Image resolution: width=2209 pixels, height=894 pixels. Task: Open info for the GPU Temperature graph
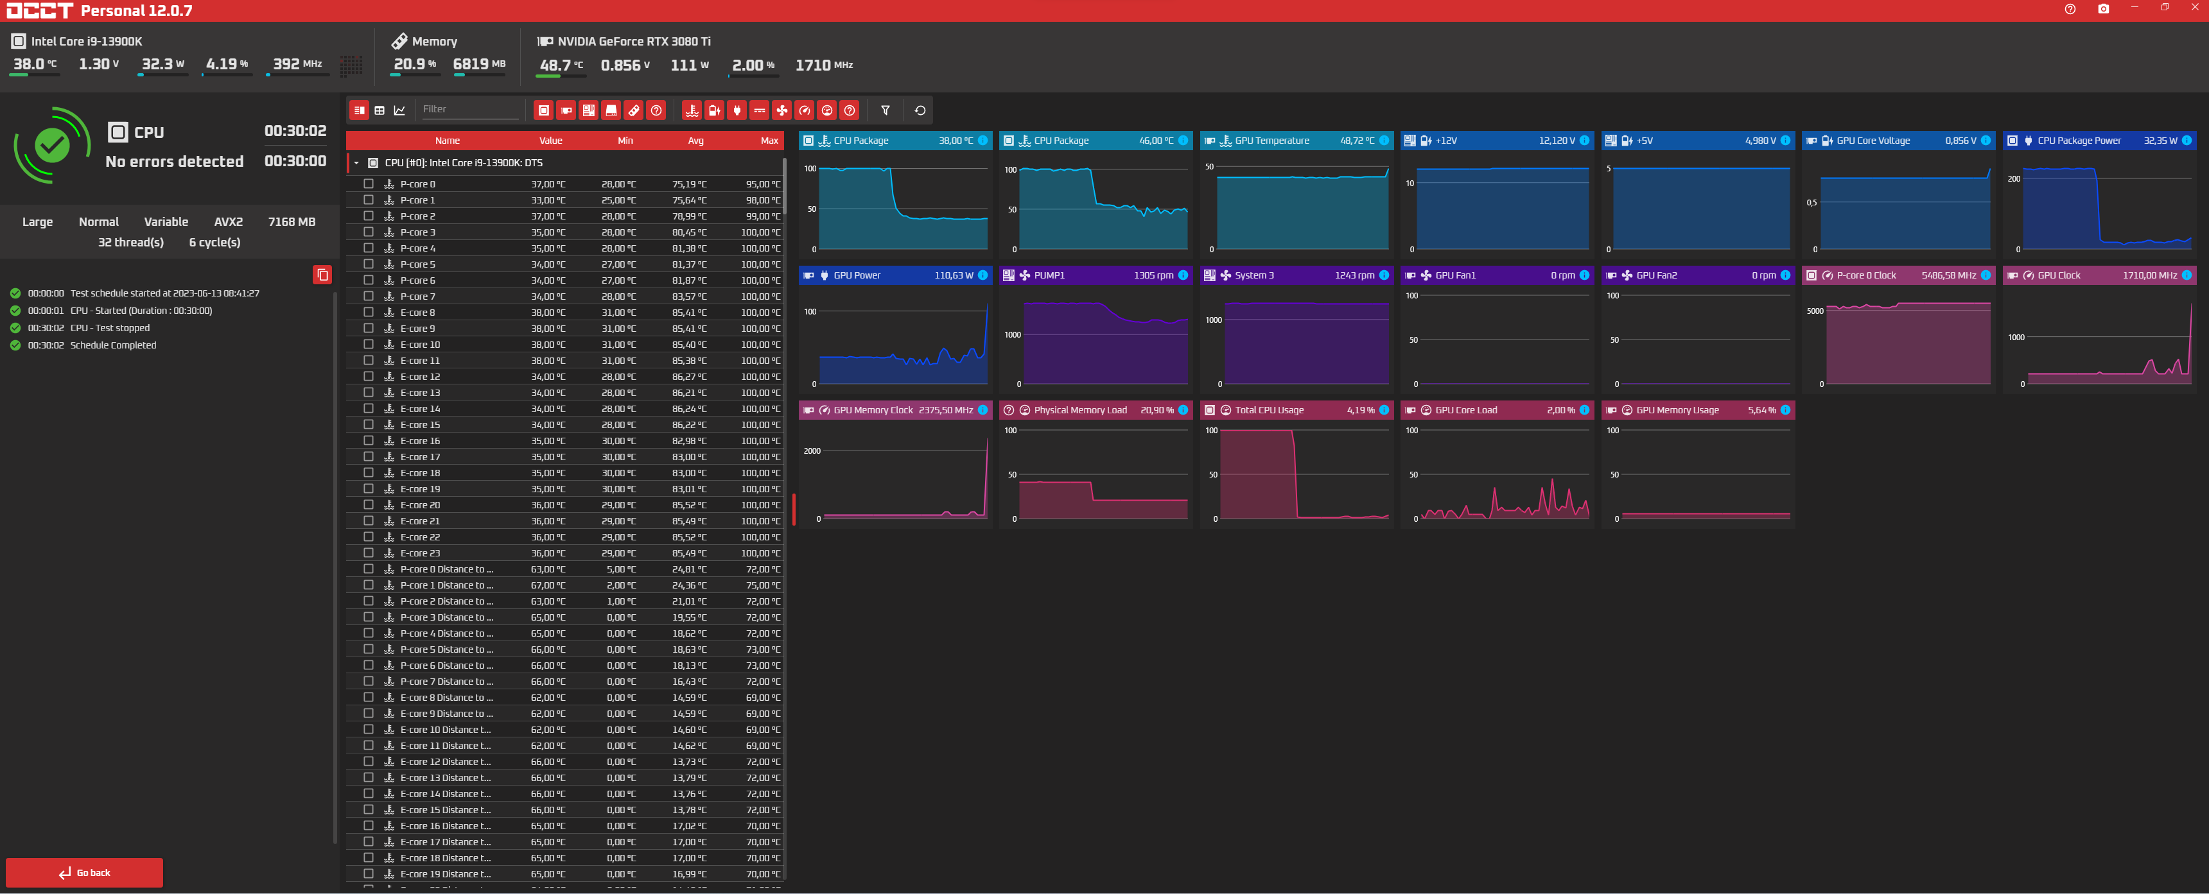(1383, 141)
